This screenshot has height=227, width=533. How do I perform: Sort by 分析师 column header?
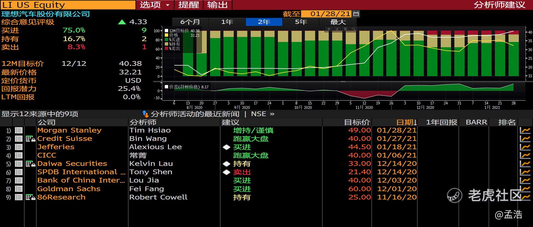(143, 122)
